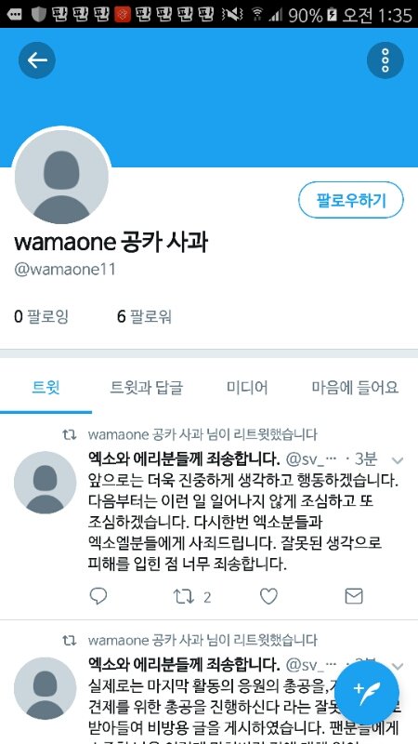
Task: View the 0 팔로잉 following list
Action: 41,316
